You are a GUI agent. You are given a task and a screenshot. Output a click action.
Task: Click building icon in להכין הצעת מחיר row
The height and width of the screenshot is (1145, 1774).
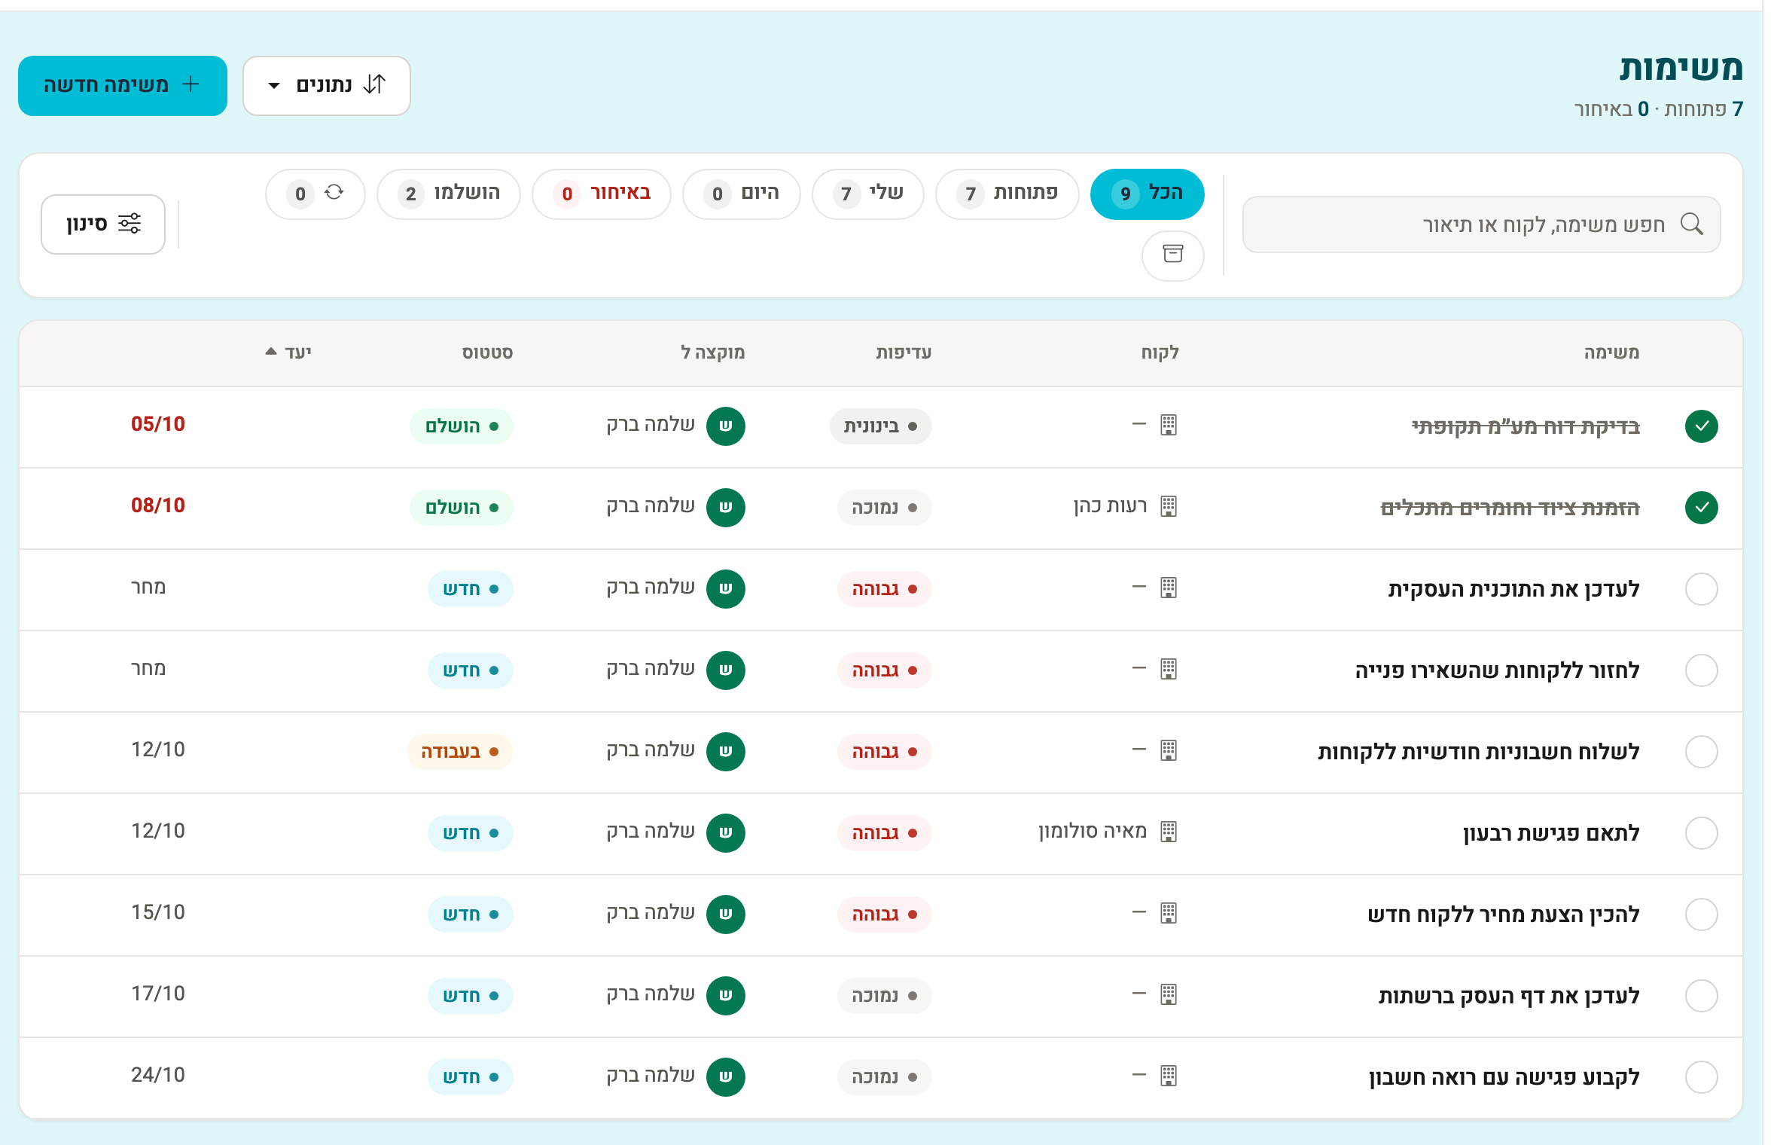(1168, 913)
